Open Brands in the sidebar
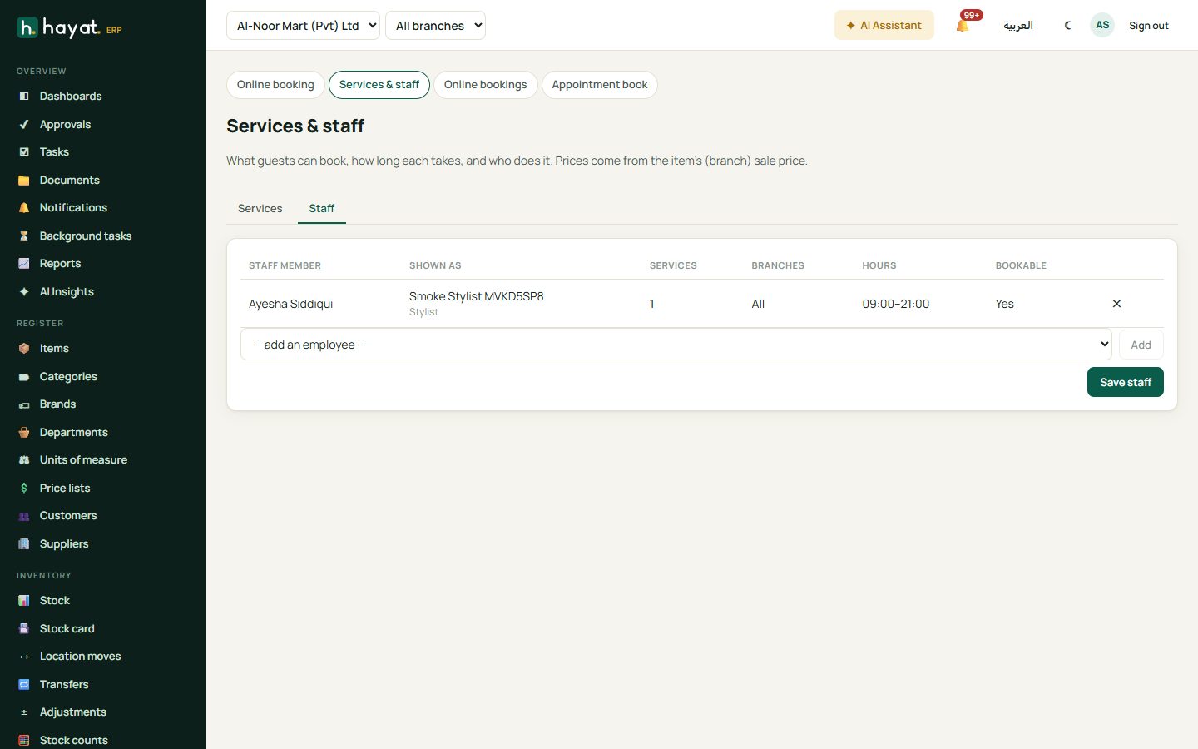 click(57, 404)
